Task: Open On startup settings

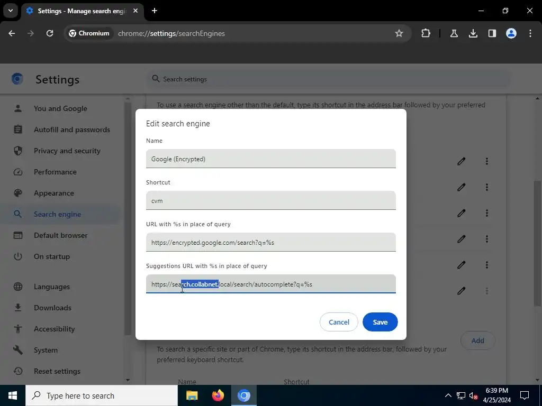Action: (x=52, y=256)
